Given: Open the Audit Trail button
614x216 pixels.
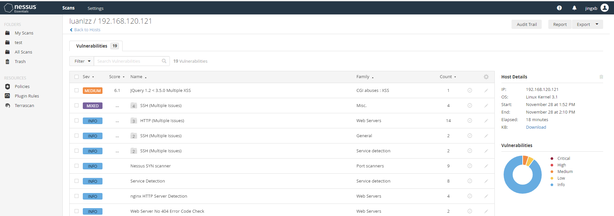Looking at the screenshot, I should click(526, 24).
